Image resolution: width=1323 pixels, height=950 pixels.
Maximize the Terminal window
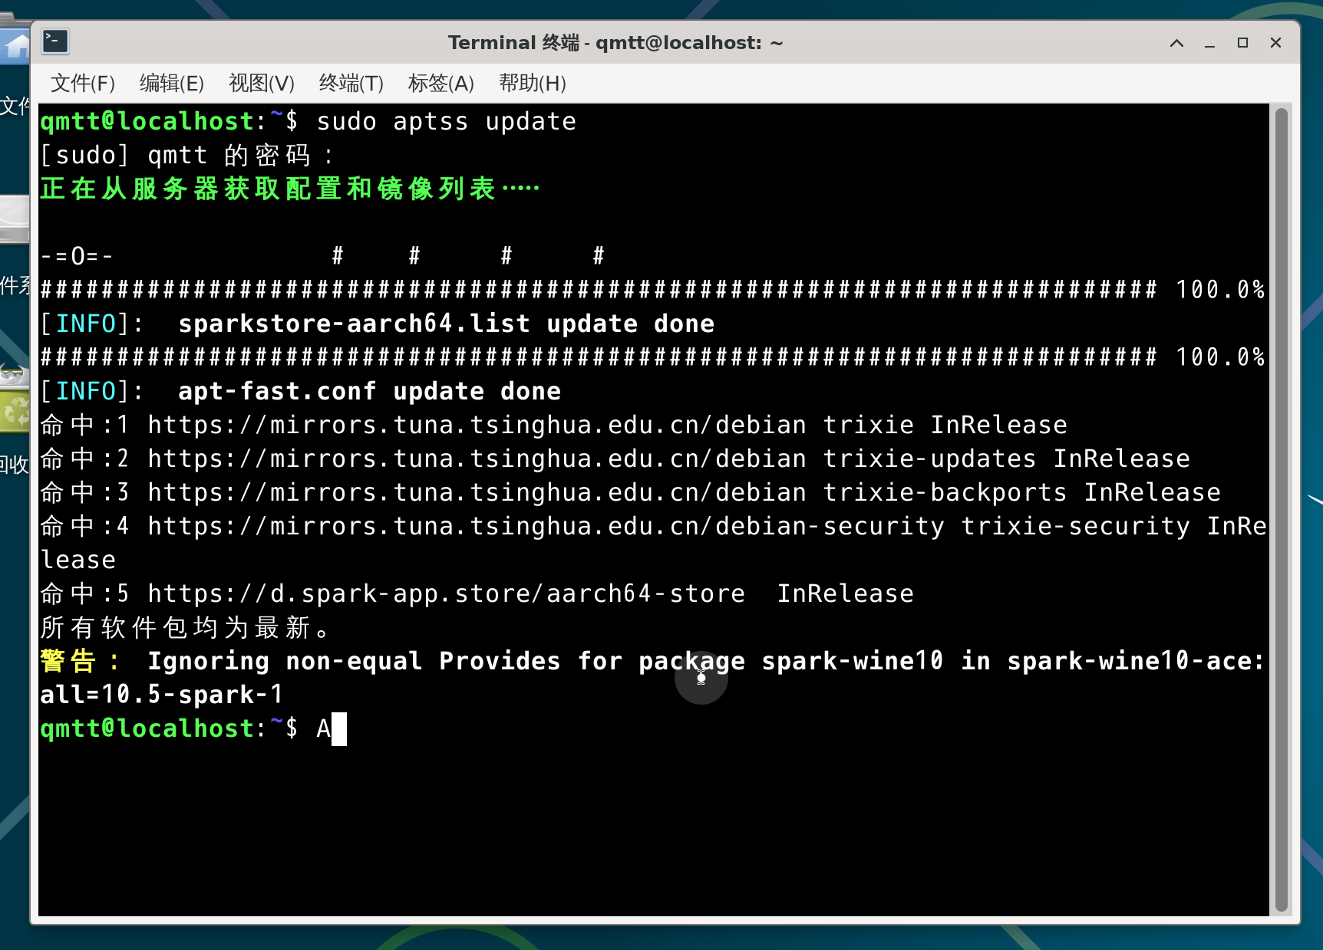[x=1242, y=43]
